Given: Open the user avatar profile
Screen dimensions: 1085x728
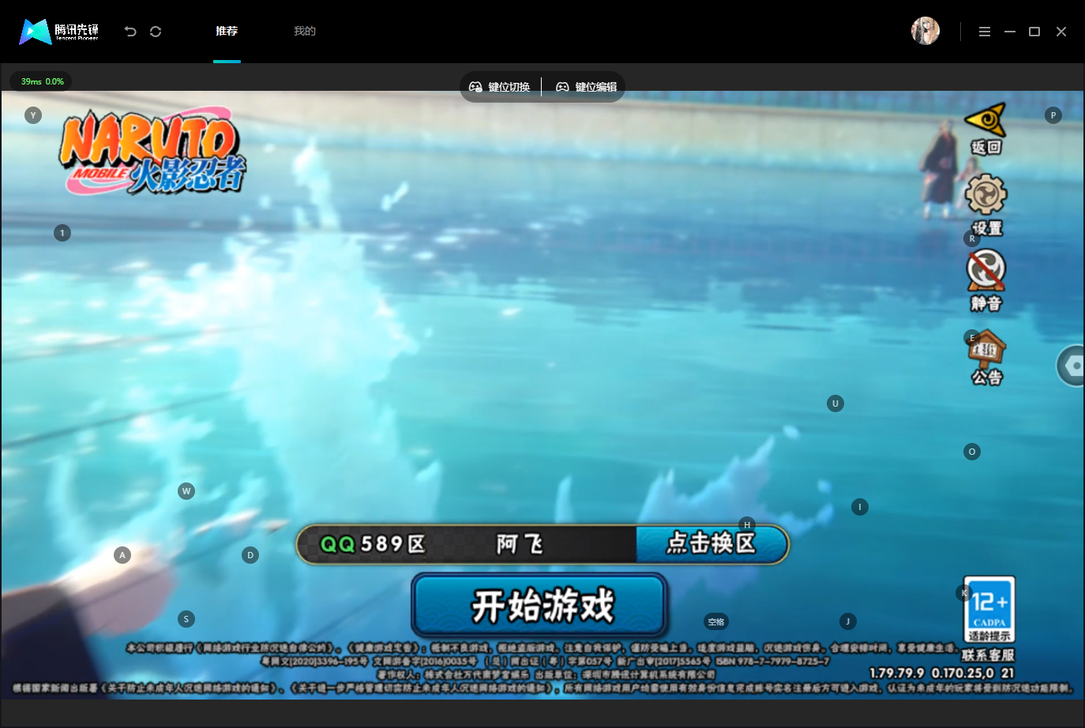Looking at the screenshot, I should 925,31.
